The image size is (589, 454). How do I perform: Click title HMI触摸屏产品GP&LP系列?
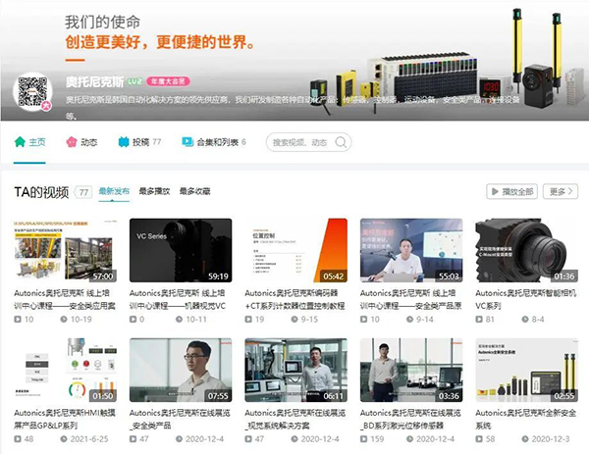pos(65,419)
